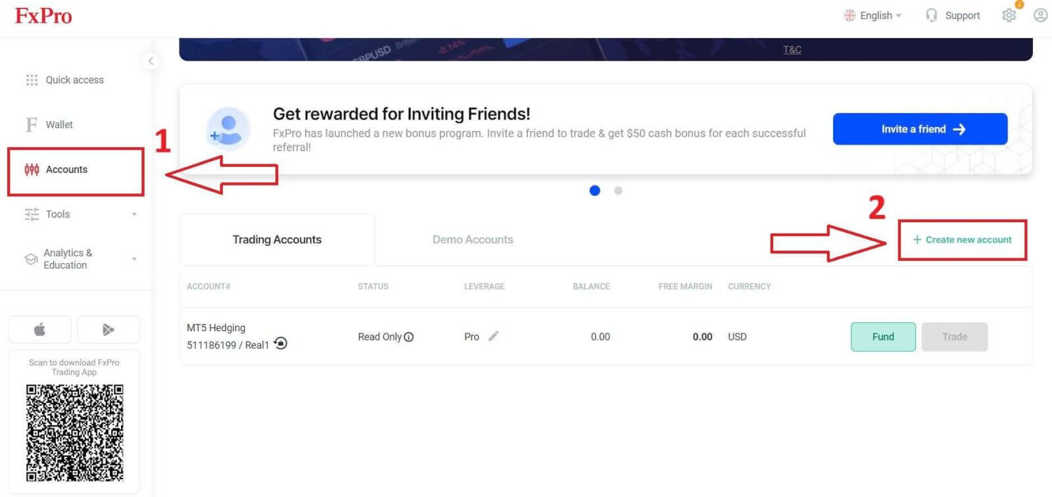Edit leverage using the pencil icon
This screenshot has height=497, width=1052.
[x=493, y=336]
